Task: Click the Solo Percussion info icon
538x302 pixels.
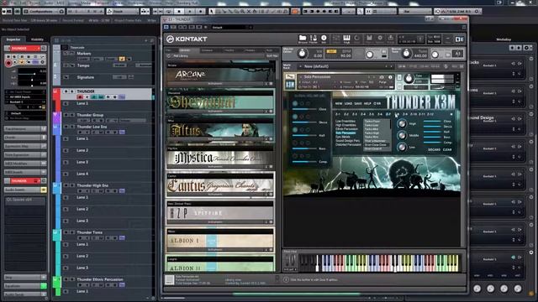Action: (390, 77)
